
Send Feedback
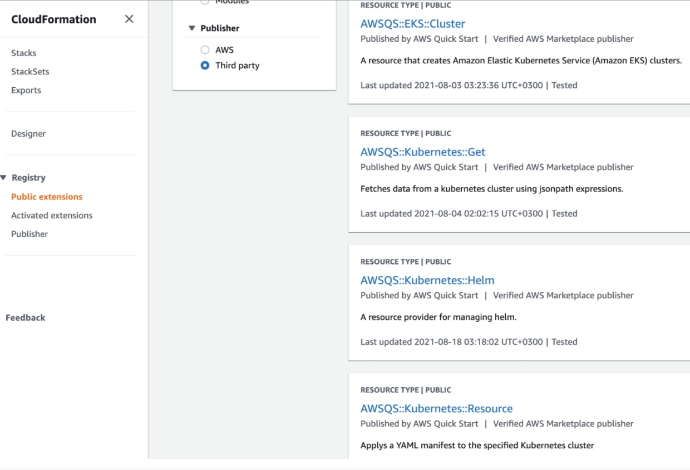(25, 317)
